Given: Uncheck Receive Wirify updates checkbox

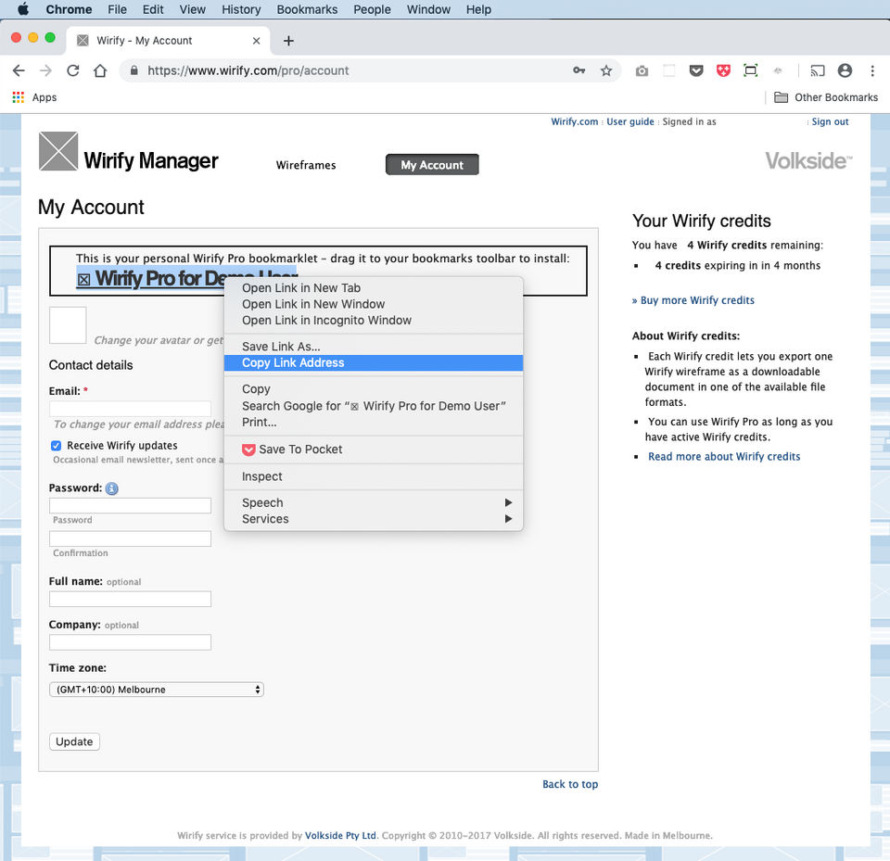Looking at the screenshot, I should click(x=56, y=446).
